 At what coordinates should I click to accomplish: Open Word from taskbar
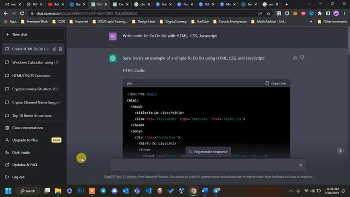pos(205,191)
